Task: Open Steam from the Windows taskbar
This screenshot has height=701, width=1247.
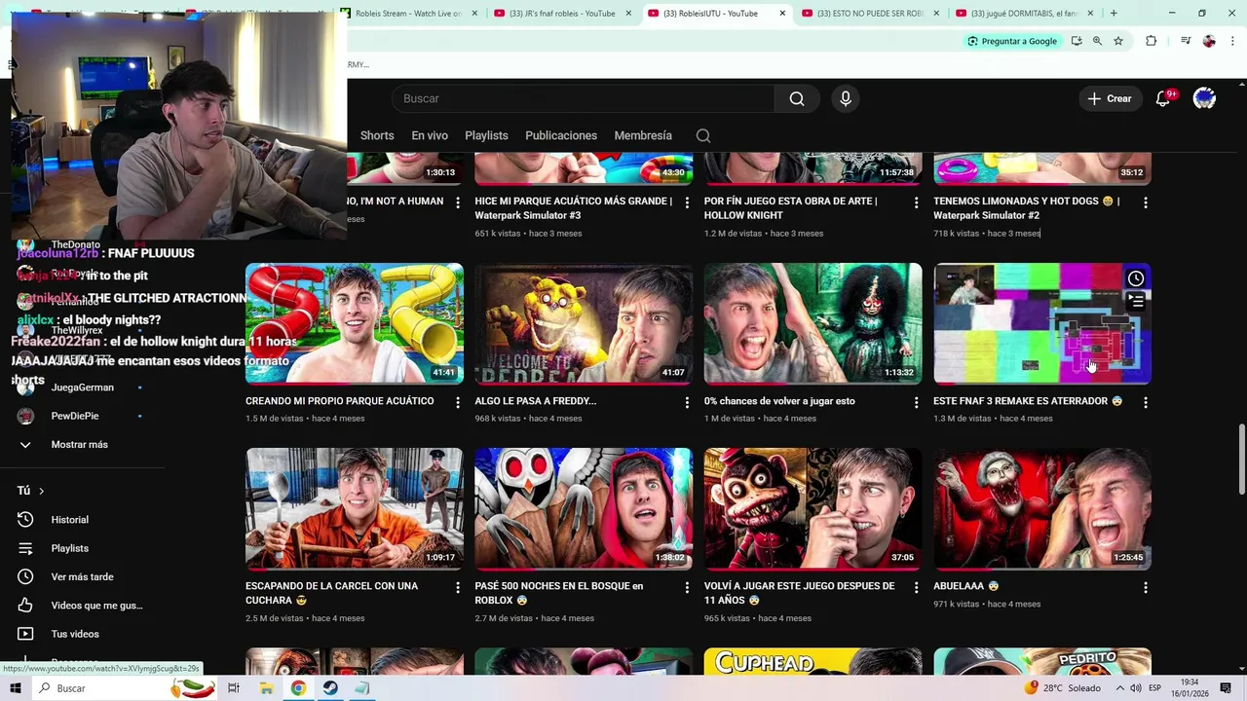Action: [x=330, y=688]
